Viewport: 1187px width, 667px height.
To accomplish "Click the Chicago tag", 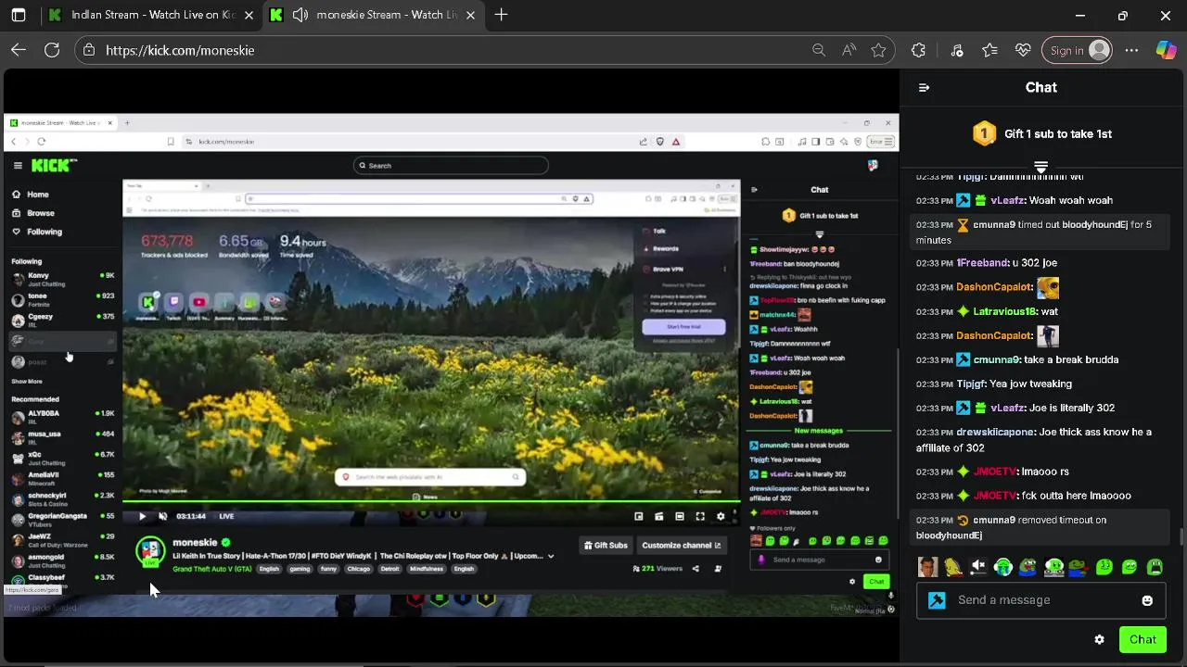I will pyautogui.click(x=358, y=569).
